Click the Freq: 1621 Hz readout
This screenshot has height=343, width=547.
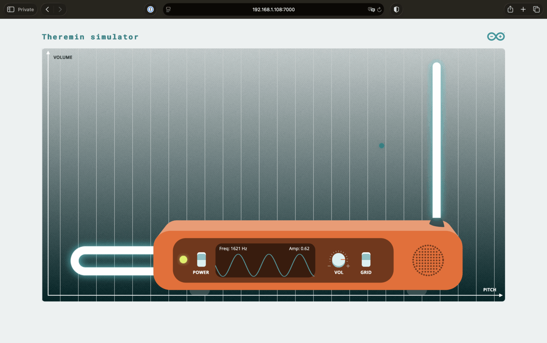(233, 248)
